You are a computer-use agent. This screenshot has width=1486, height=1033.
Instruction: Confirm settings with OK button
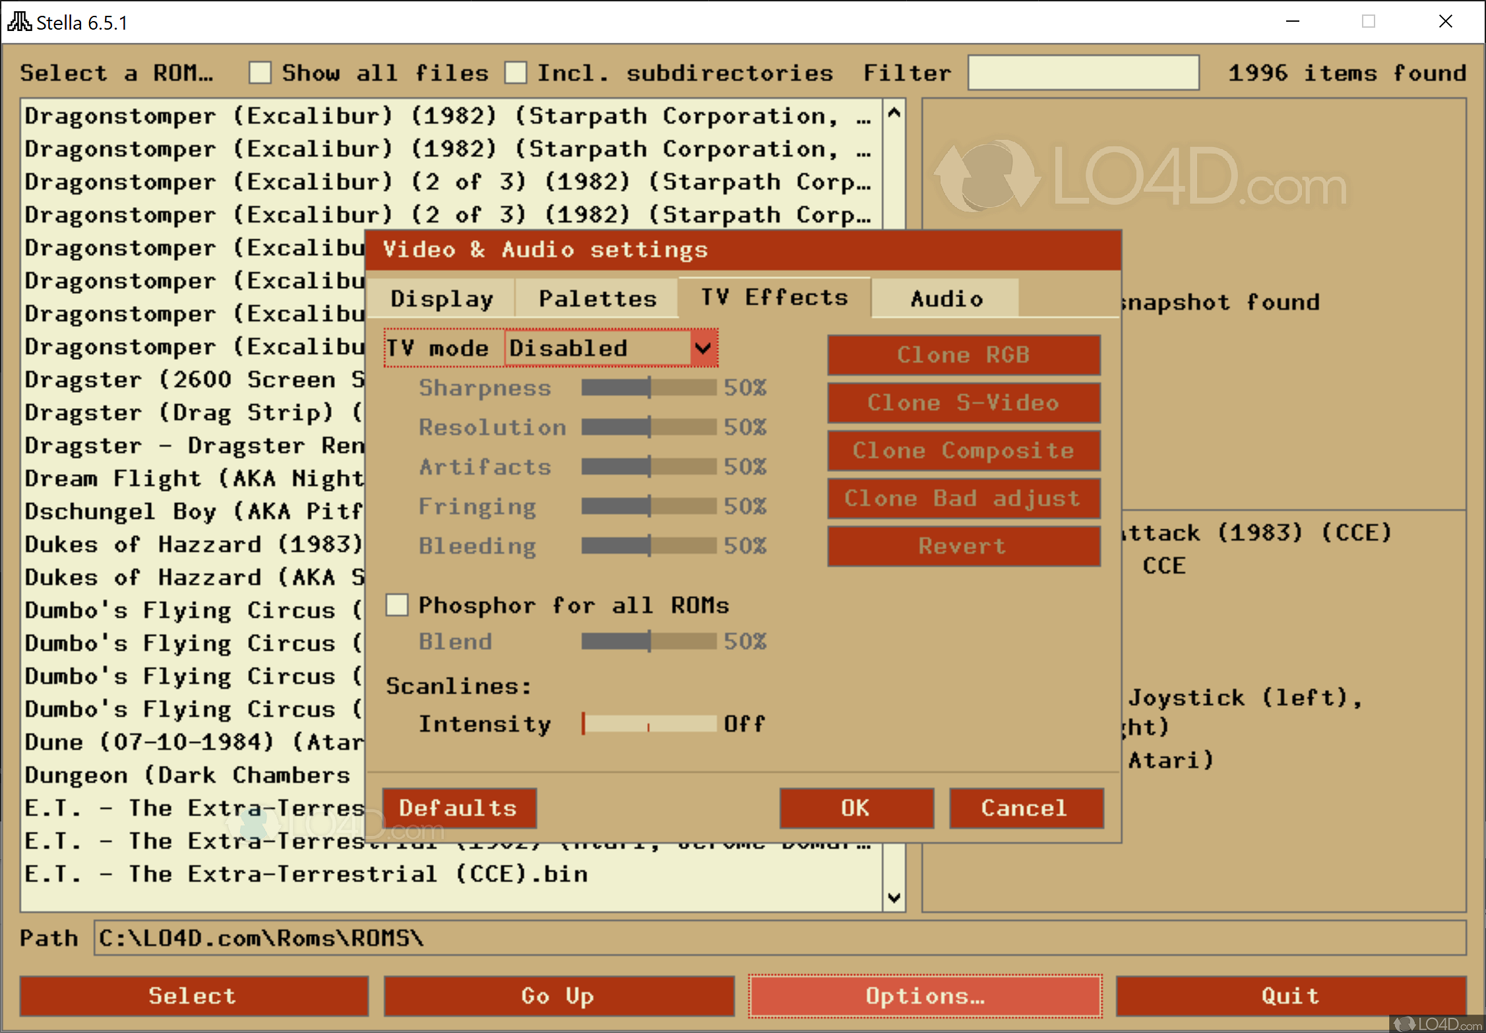(x=855, y=808)
